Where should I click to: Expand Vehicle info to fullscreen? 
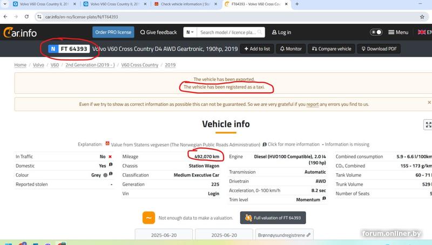coord(428,125)
